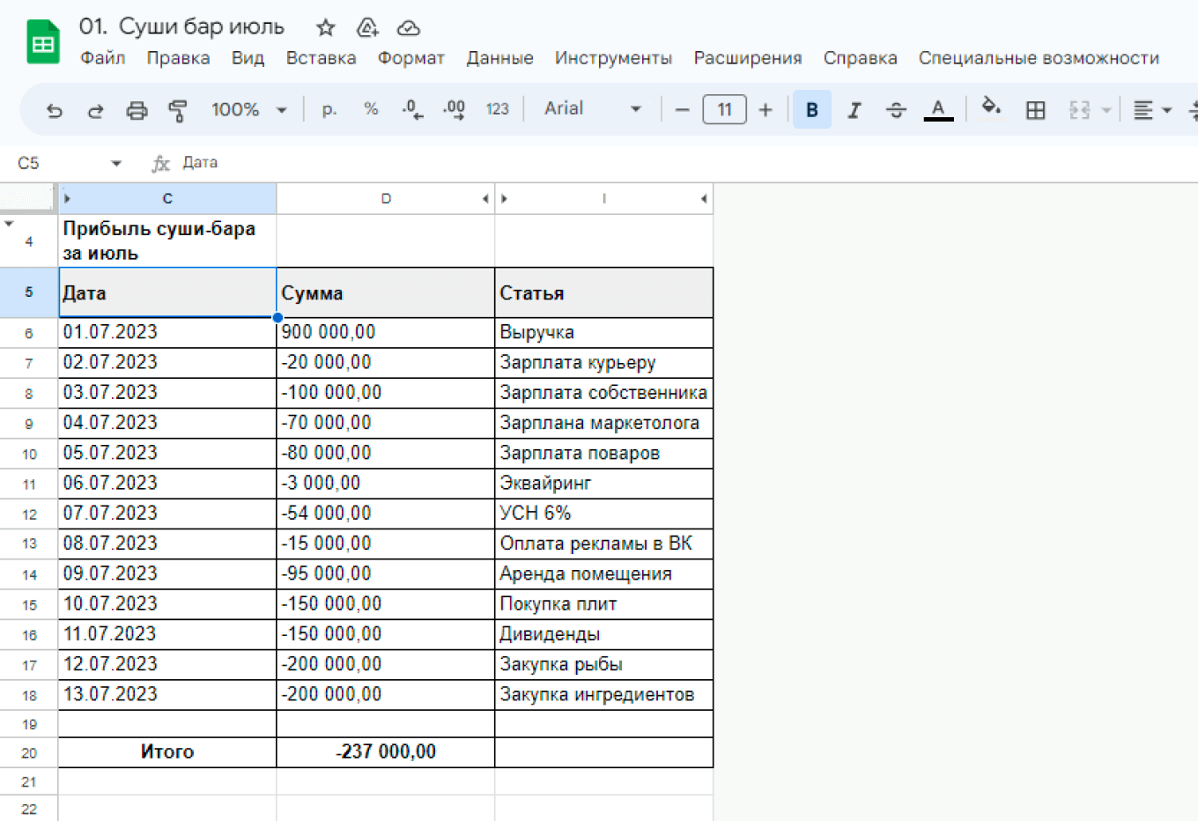This screenshot has width=1198, height=821.
Task: Open the Формат menu
Action: click(x=410, y=58)
